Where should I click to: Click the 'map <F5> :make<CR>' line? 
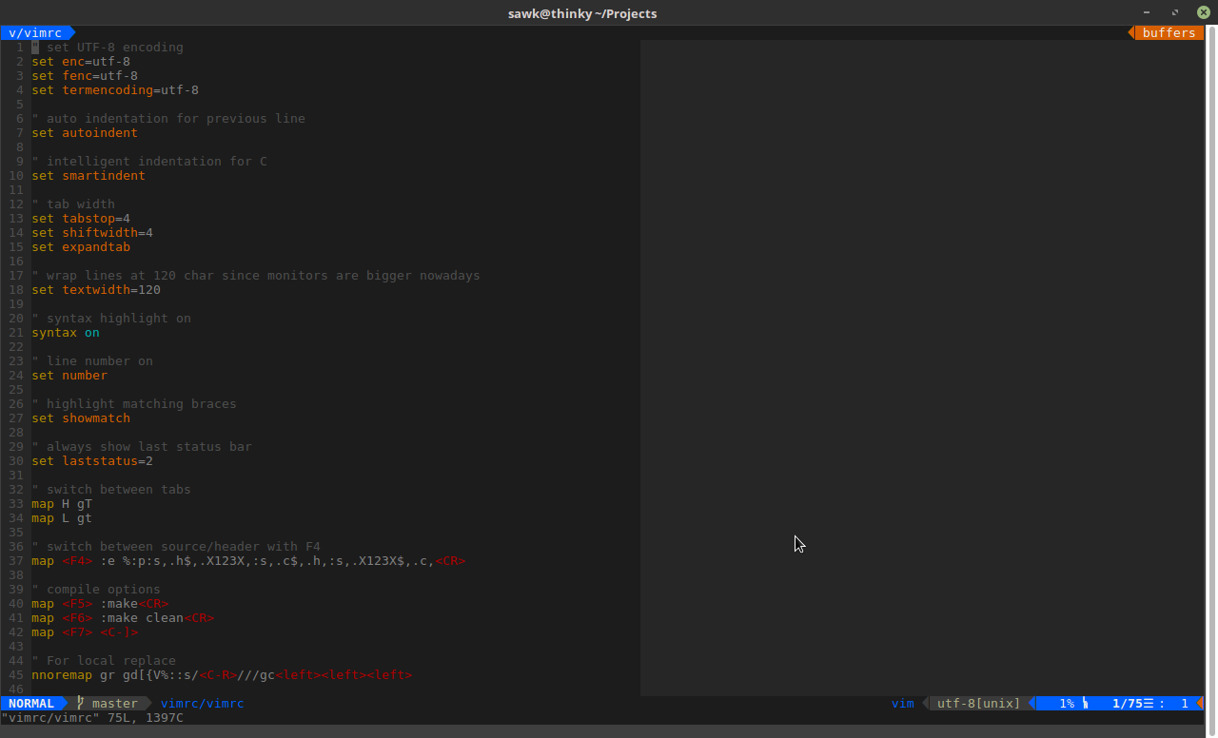coord(100,604)
